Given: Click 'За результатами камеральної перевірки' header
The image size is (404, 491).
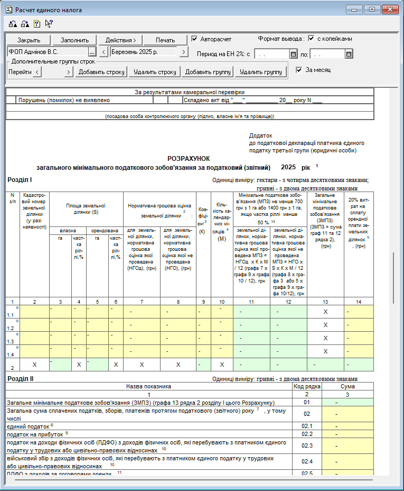Looking at the screenshot, I should click(190, 93).
